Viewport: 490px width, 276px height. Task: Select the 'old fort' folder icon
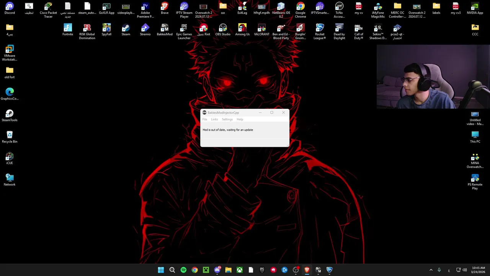point(10,73)
